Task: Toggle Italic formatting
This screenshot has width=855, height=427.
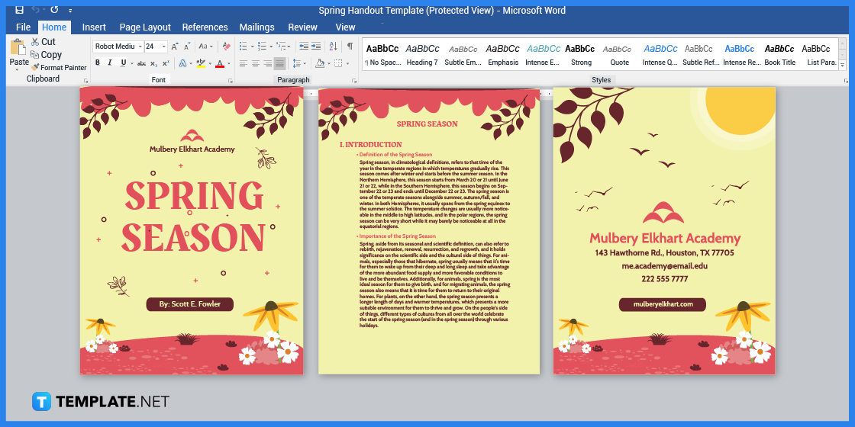Action: [x=110, y=63]
